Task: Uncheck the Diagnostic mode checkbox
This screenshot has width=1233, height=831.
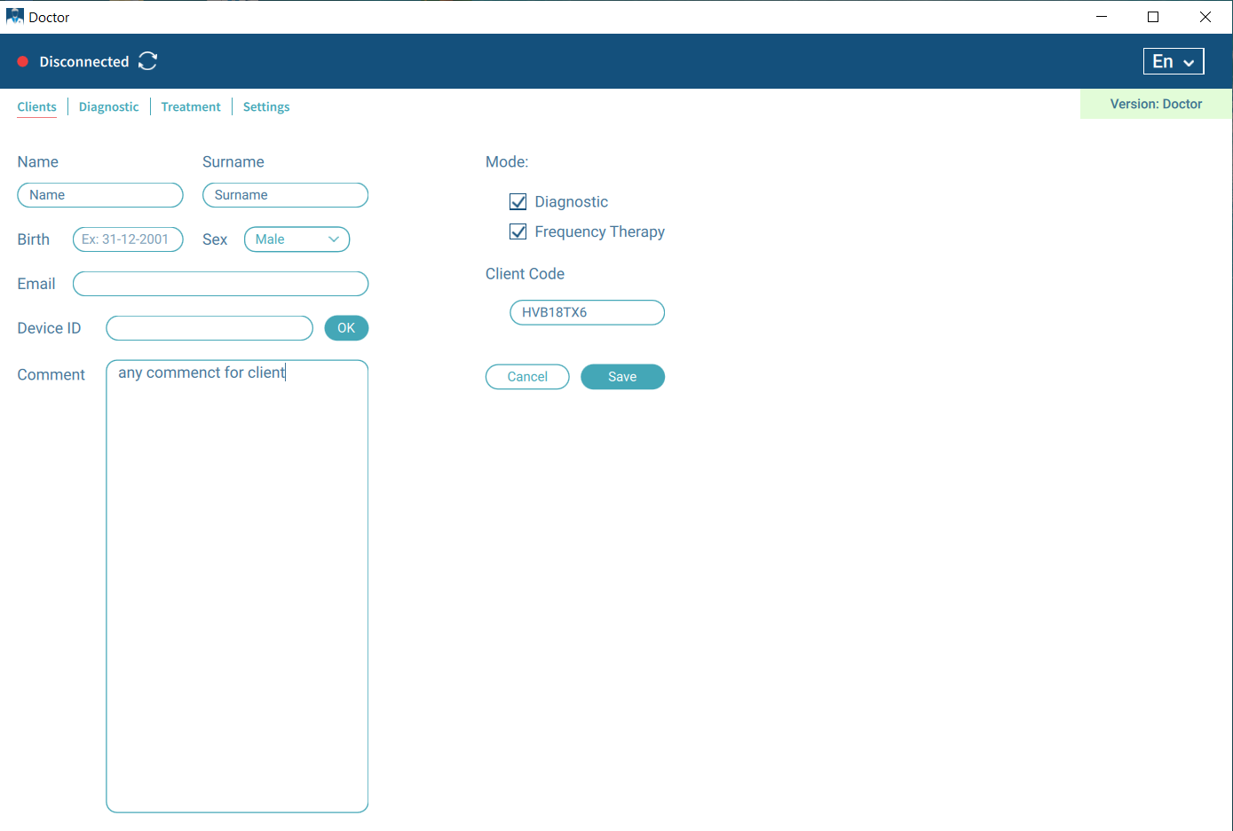Action: pyautogui.click(x=518, y=202)
